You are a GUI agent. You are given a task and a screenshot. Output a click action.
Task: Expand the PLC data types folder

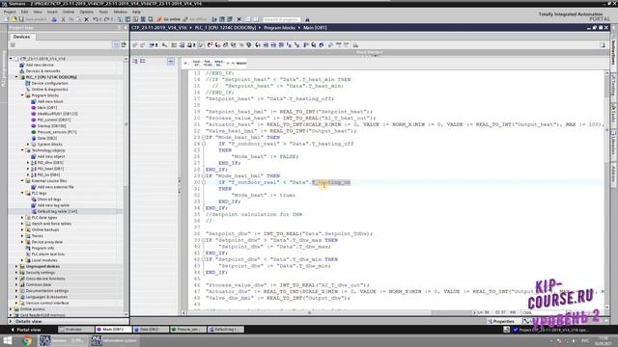(x=22, y=217)
